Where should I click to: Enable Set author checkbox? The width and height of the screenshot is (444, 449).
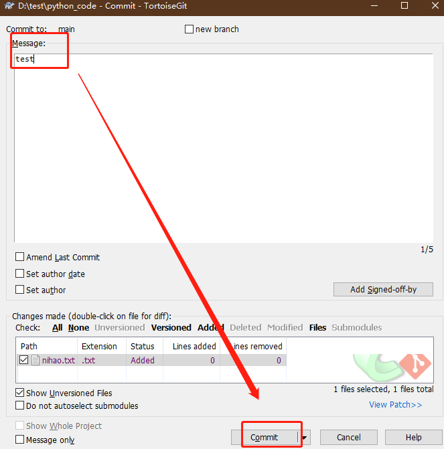19,290
